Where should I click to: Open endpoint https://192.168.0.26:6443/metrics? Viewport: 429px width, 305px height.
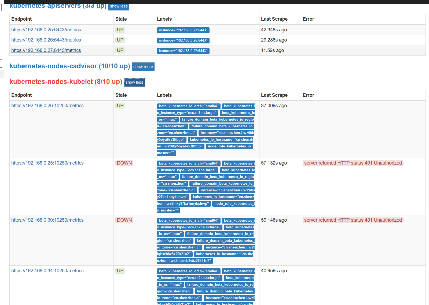(46, 40)
